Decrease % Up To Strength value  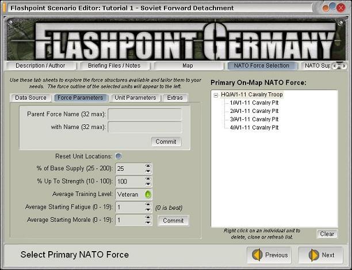148,184
